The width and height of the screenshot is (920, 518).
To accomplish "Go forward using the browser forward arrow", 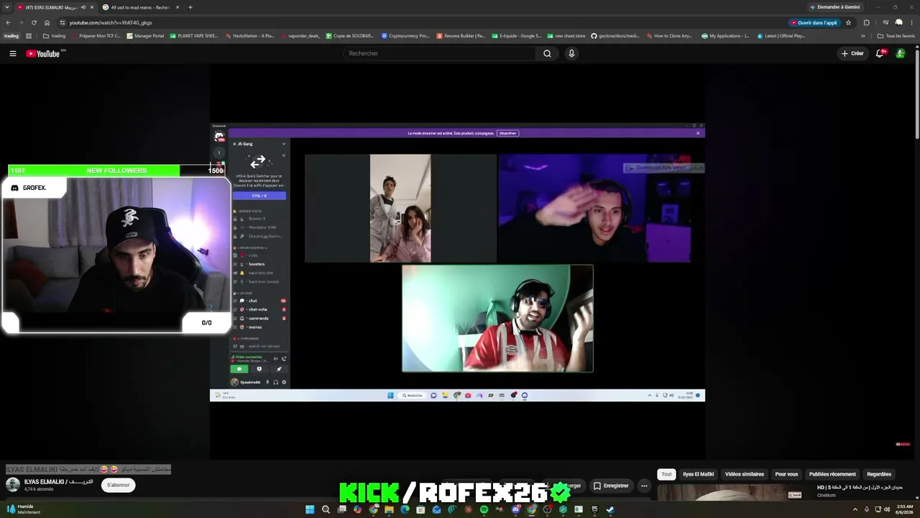I will pos(21,22).
